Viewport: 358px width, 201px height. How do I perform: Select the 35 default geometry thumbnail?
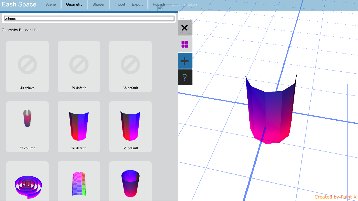pos(131,126)
